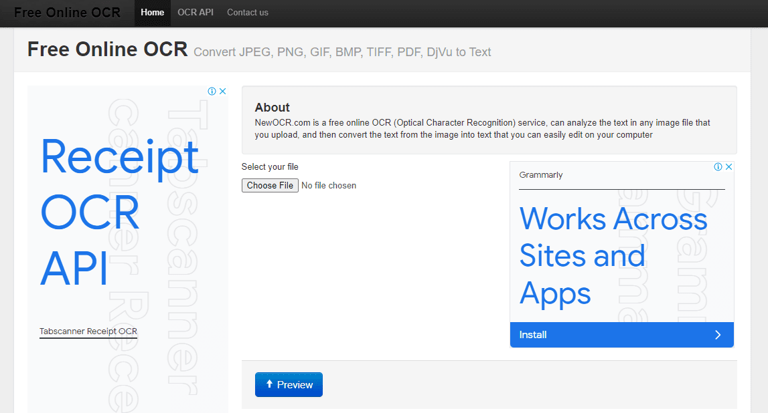
Task: Close the Grammarly ad with X icon
Action: coord(728,166)
